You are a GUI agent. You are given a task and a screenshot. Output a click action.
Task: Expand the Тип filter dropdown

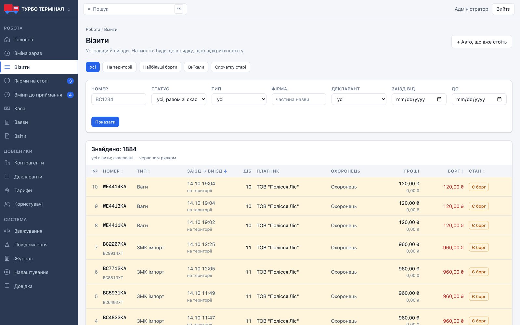pyautogui.click(x=239, y=99)
